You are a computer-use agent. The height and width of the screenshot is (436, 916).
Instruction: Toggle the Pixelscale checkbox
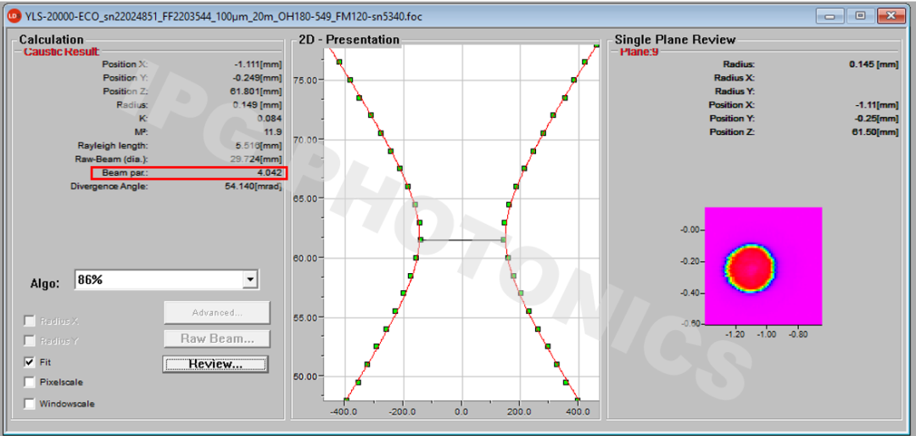30,382
